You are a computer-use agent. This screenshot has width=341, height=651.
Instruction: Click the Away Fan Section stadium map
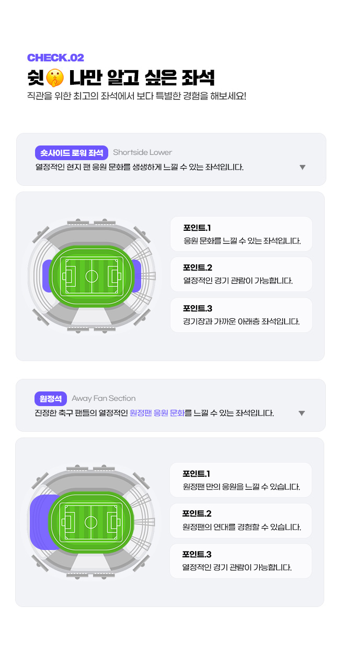[x=91, y=522]
